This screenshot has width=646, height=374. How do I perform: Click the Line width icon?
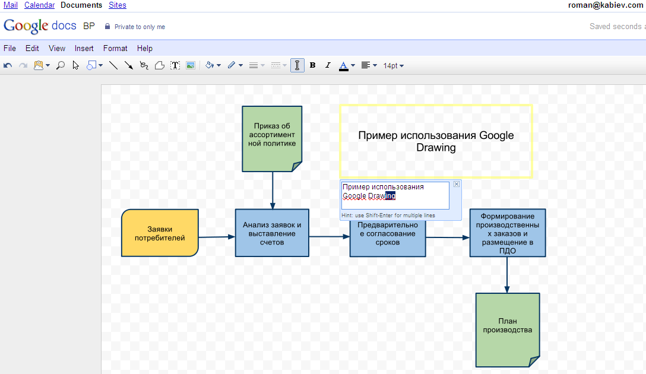point(254,65)
